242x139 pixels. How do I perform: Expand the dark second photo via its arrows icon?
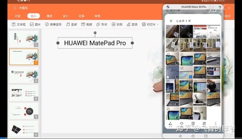point(182,27)
